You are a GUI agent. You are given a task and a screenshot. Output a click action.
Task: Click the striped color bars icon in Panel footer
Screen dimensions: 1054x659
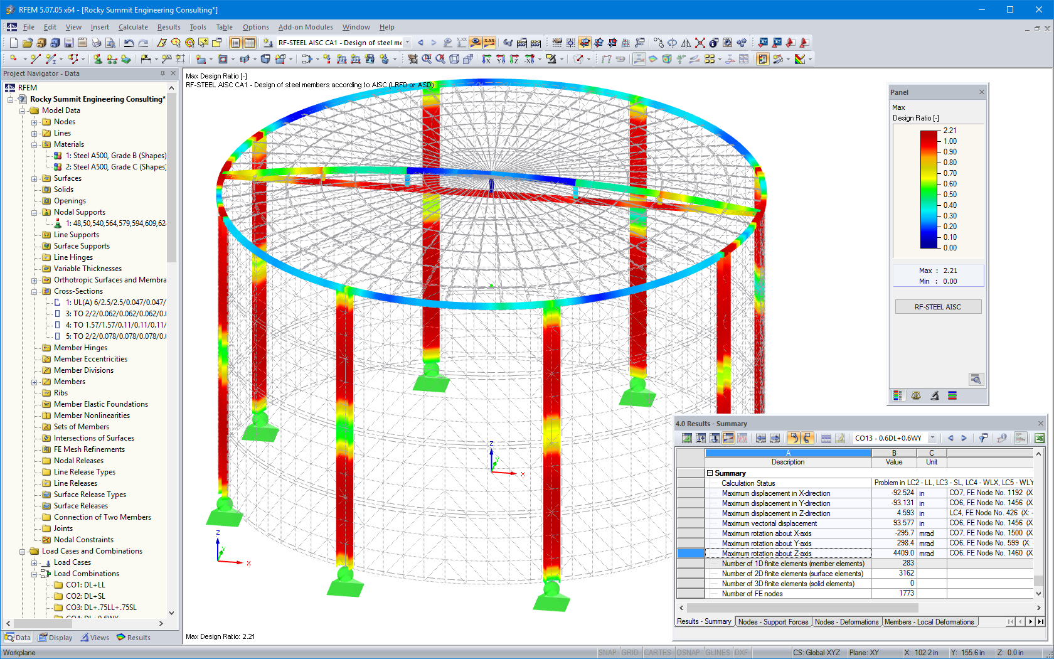pos(952,395)
